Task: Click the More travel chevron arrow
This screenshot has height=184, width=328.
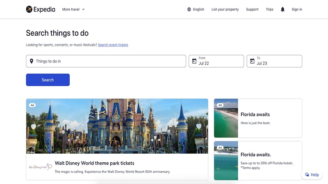Action: (83, 9)
